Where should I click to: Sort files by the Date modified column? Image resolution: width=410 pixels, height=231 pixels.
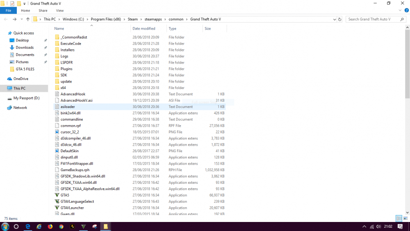(144, 28)
